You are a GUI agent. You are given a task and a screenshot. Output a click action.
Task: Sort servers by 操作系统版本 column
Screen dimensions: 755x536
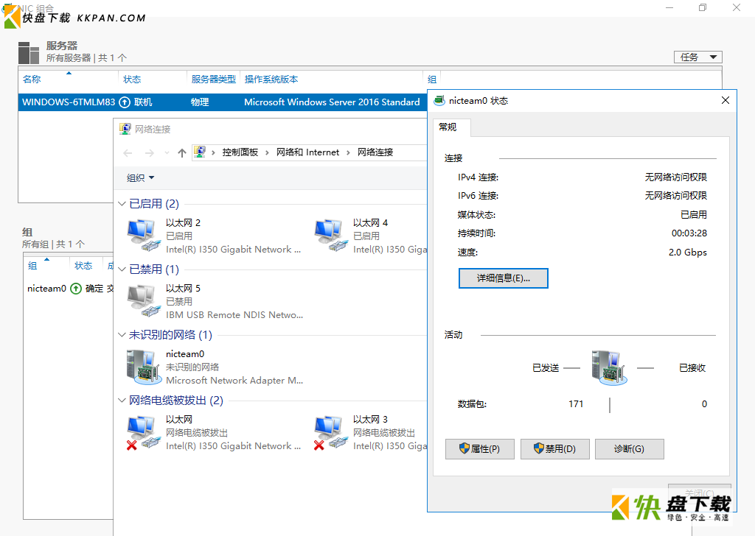(271, 80)
